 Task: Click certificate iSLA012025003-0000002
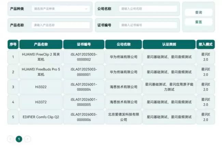[x=84, y=57]
